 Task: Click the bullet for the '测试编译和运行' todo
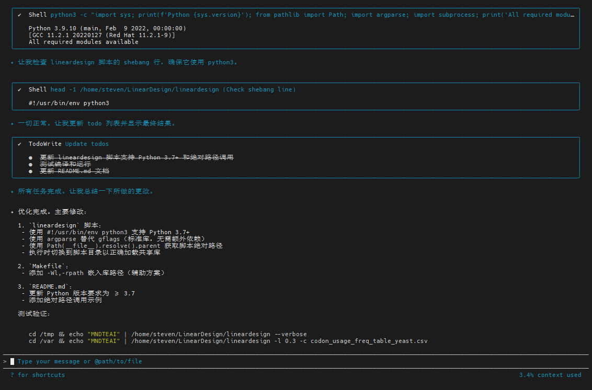(x=31, y=165)
